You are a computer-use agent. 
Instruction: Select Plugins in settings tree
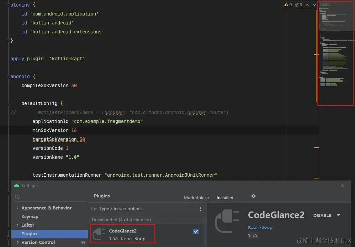(50, 234)
